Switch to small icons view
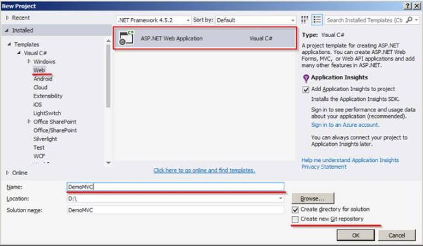Image resolution: width=423 pixels, height=246 pixels. pos(305,20)
